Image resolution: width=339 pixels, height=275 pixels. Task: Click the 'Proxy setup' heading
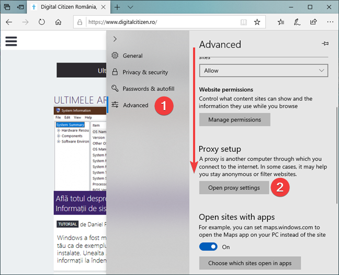(220, 149)
